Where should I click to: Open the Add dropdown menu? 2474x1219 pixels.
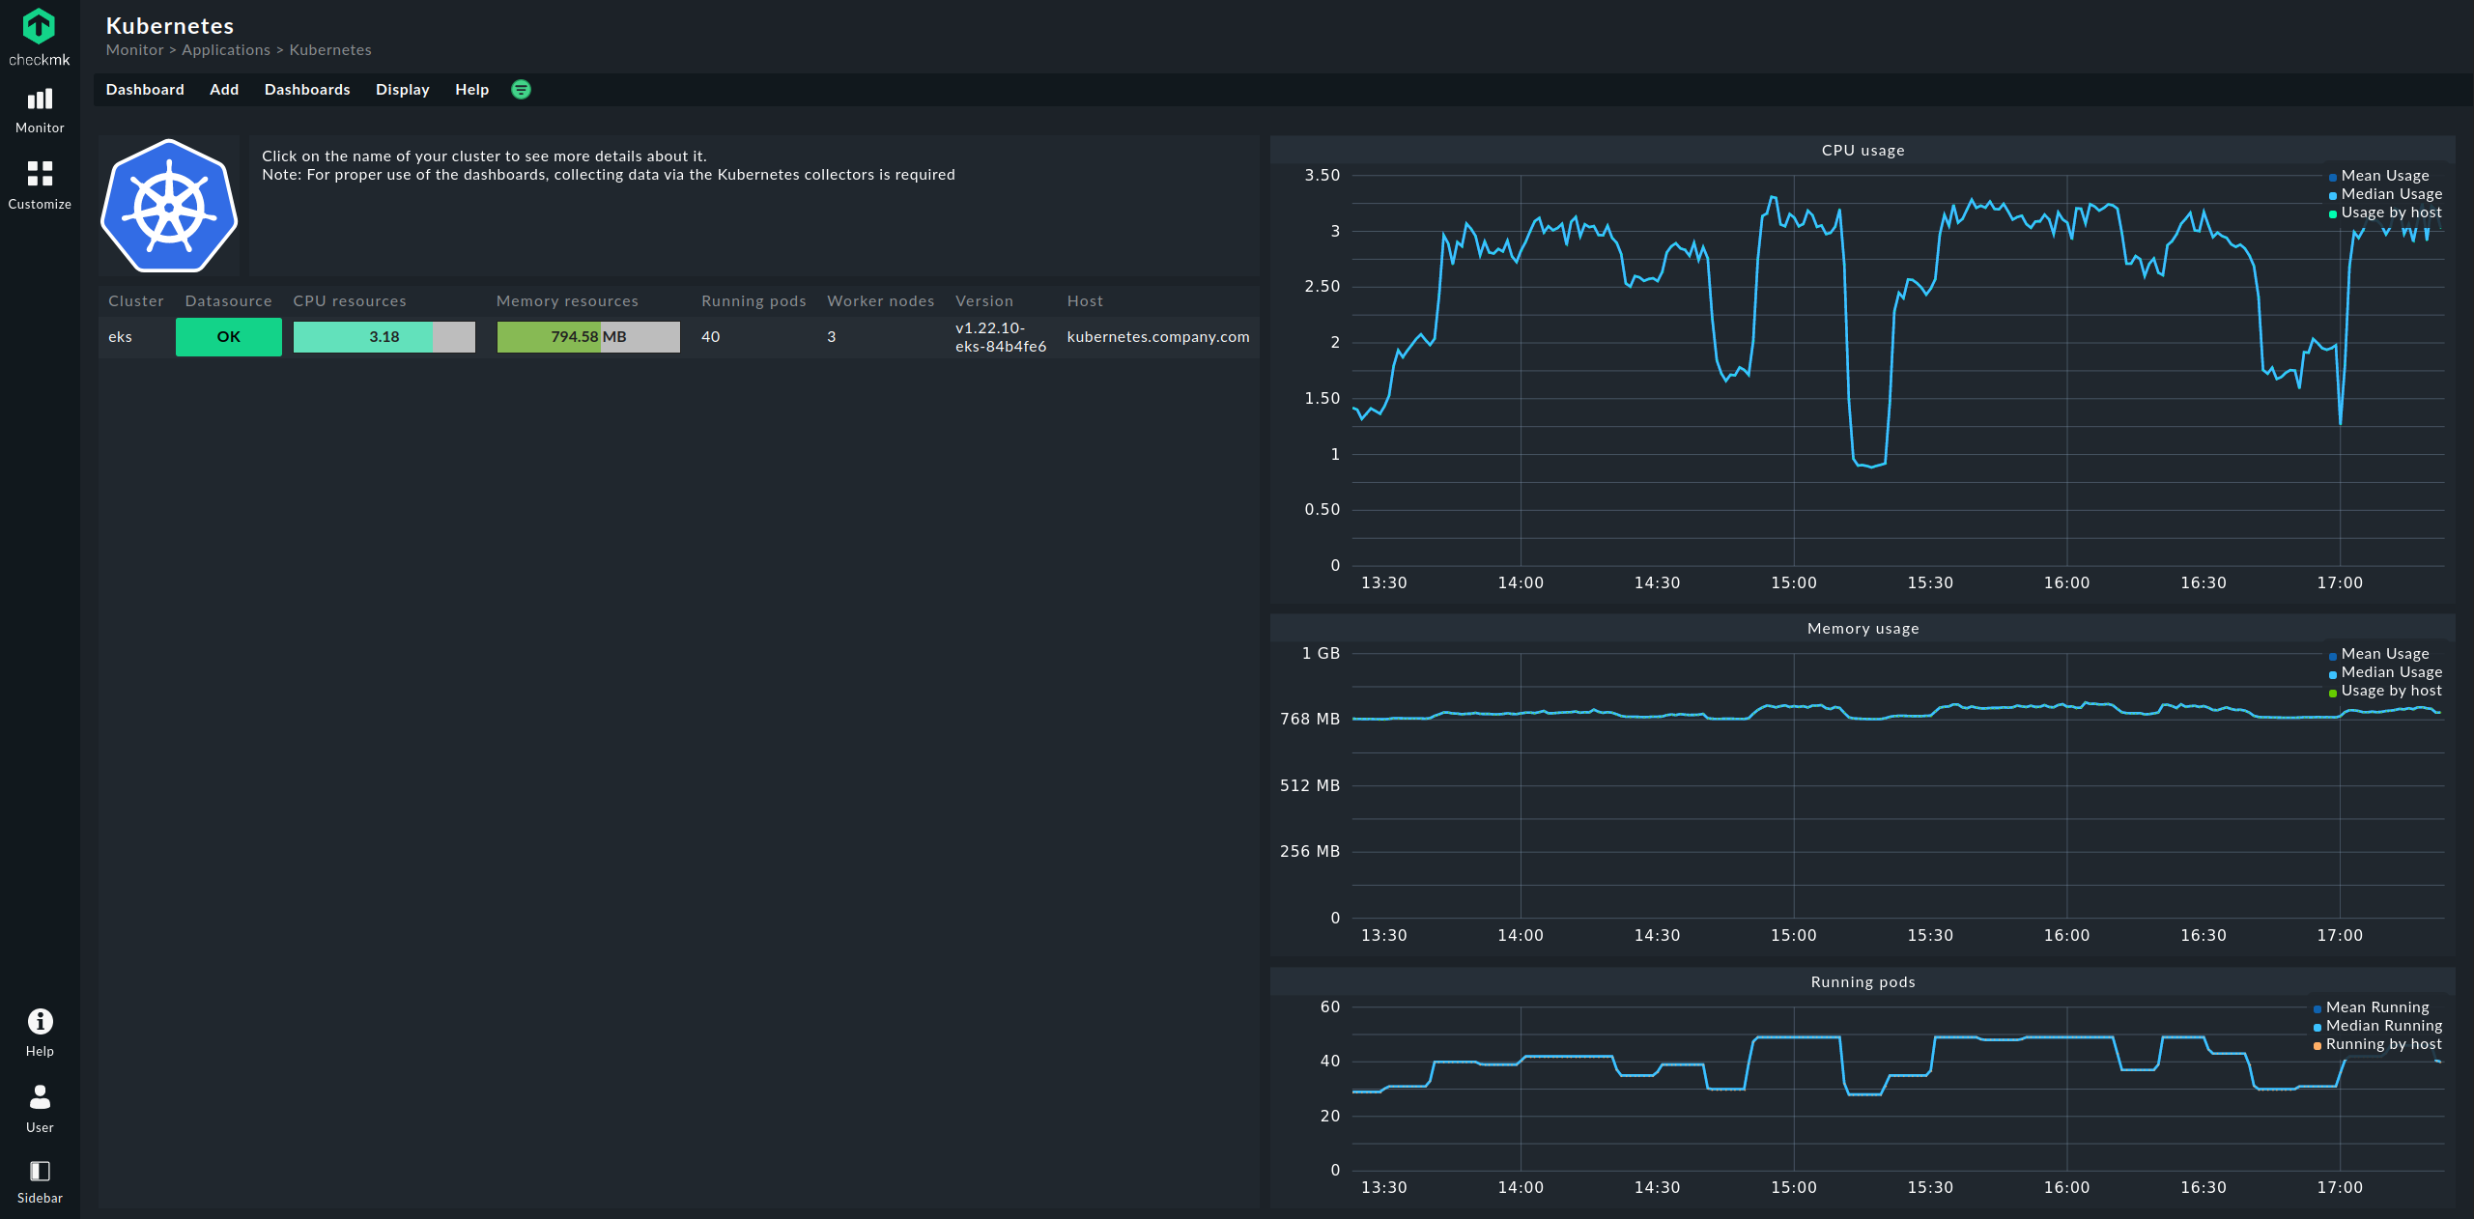click(223, 89)
